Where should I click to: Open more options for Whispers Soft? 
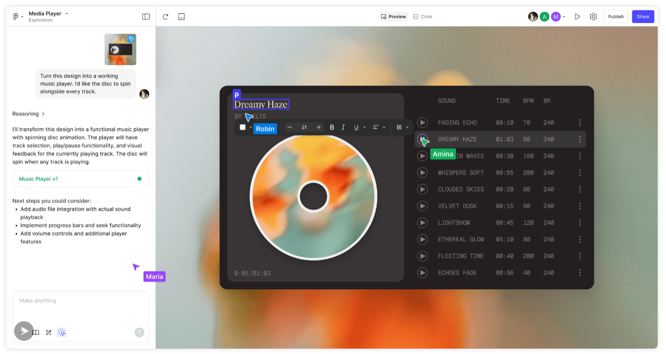click(x=580, y=173)
